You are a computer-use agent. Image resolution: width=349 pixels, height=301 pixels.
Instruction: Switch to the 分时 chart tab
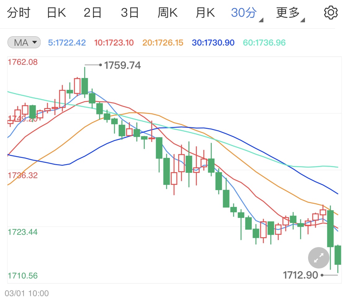coord(19,12)
